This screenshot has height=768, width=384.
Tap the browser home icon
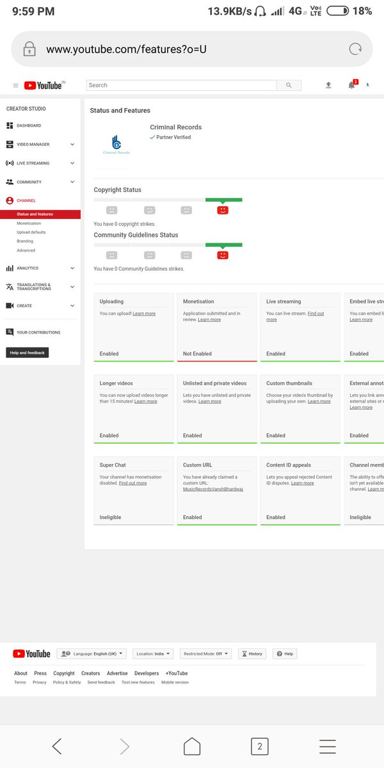[192, 746]
